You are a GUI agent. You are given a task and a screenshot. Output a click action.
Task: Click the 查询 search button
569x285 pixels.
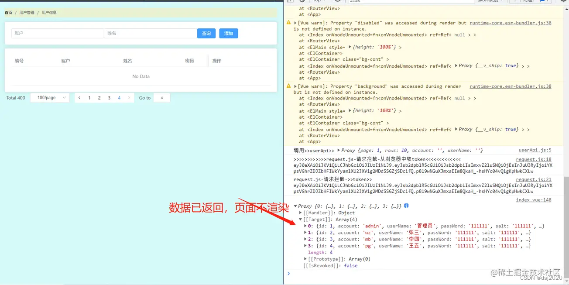coord(206,34)
